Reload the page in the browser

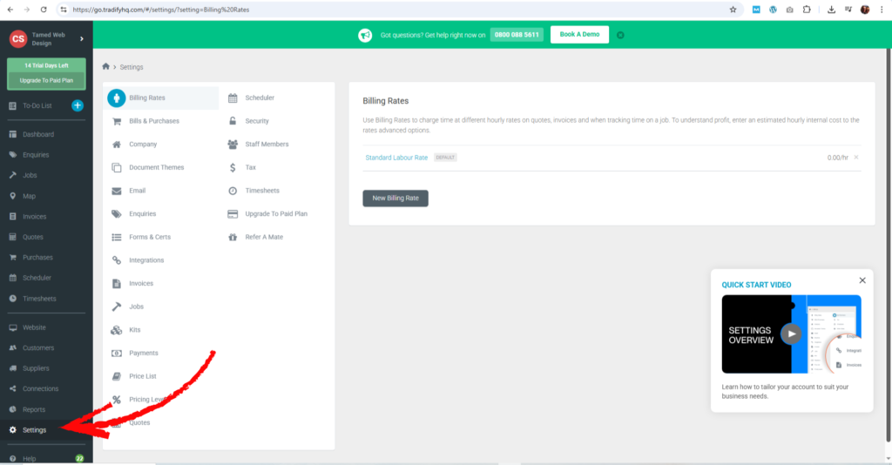point(44,10)
